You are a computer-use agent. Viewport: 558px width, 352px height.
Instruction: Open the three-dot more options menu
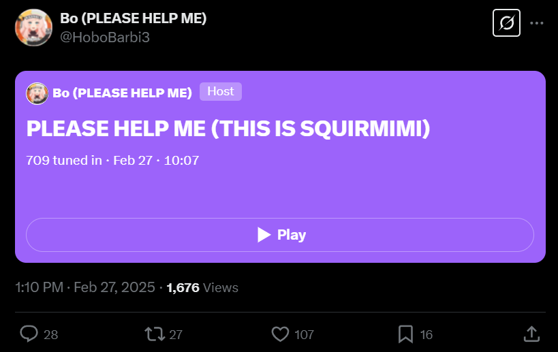537,23
